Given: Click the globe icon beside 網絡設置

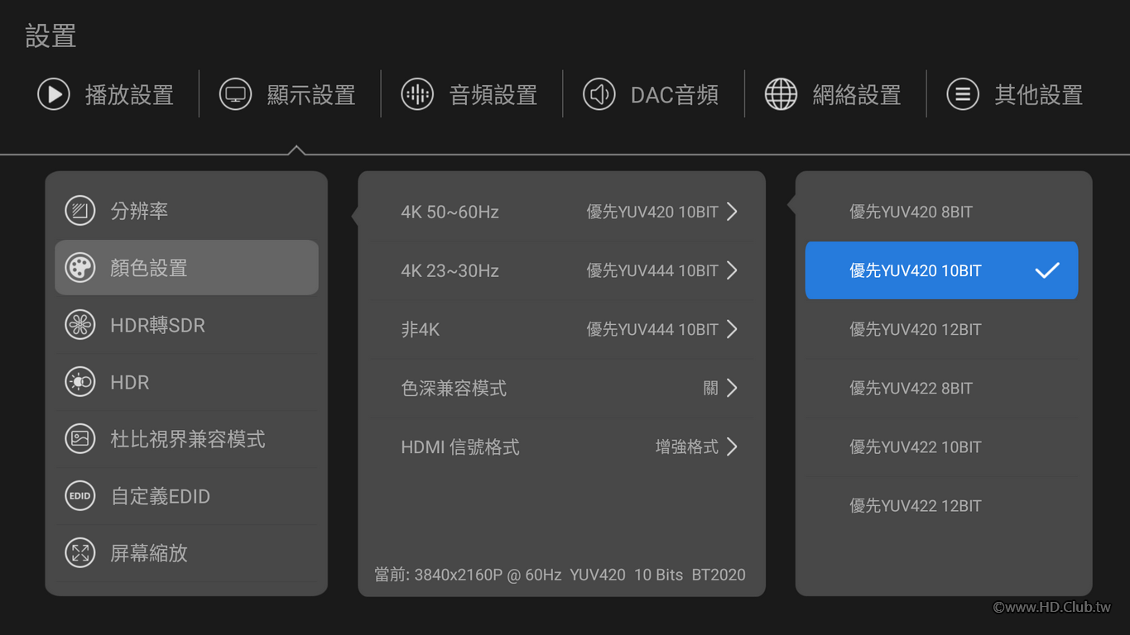Looking at the screenshot, I should tap(781, 94).
